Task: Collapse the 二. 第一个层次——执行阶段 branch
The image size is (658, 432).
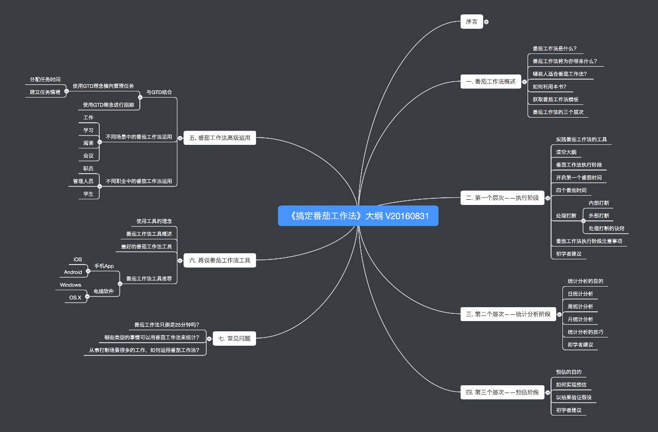Action: [548, 198]
